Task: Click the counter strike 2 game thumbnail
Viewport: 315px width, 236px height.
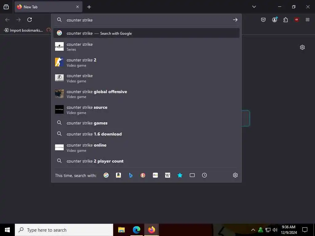Action: coord(59,62)
